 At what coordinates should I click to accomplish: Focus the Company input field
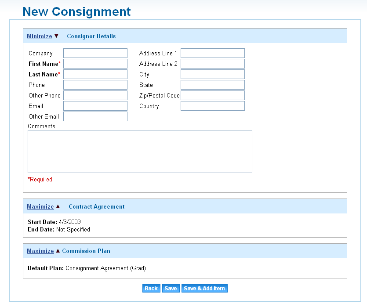coord(95,53)
